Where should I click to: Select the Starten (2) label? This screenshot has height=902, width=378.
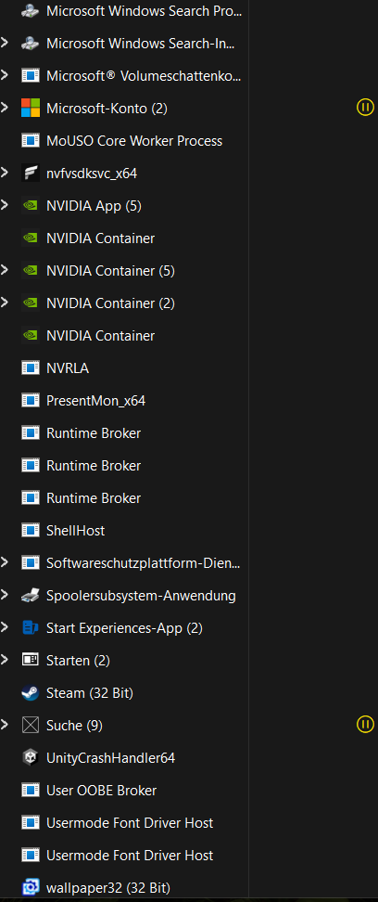click(78, 661)
